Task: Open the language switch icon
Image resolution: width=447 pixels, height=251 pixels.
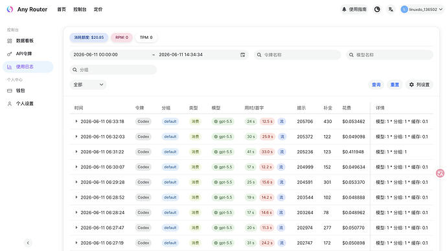Action: [391, 10]
